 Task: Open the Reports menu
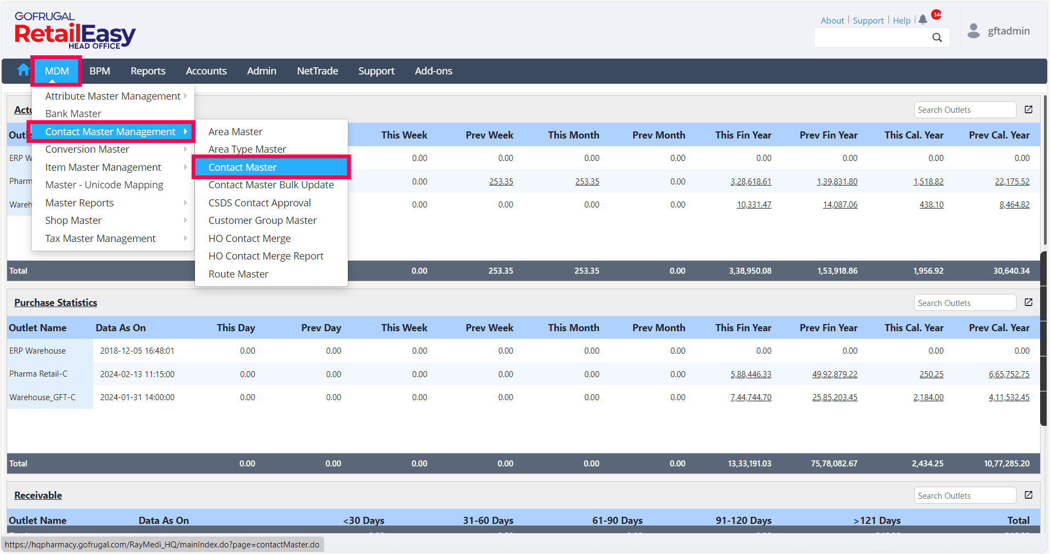pyautogui.click(x=148, y=71)
